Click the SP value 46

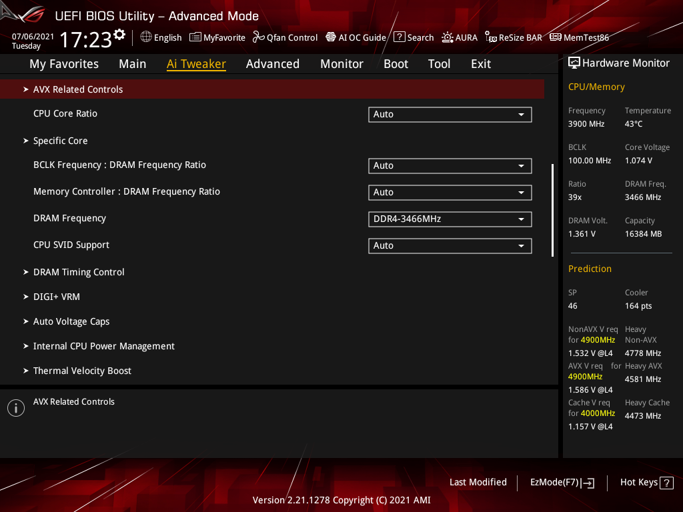coord(573,306)
